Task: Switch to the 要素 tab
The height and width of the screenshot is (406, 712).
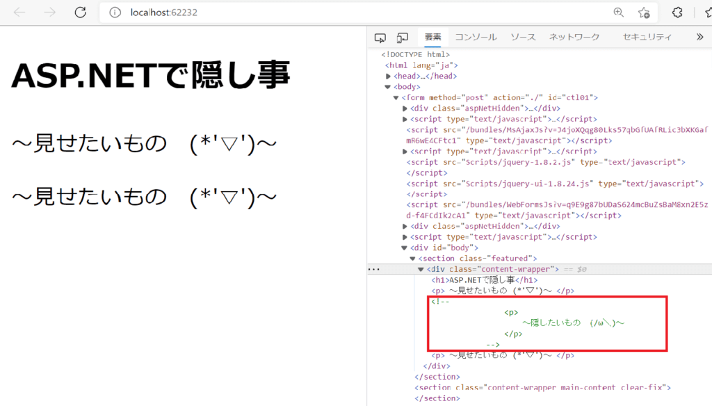Action: [432, 38]
